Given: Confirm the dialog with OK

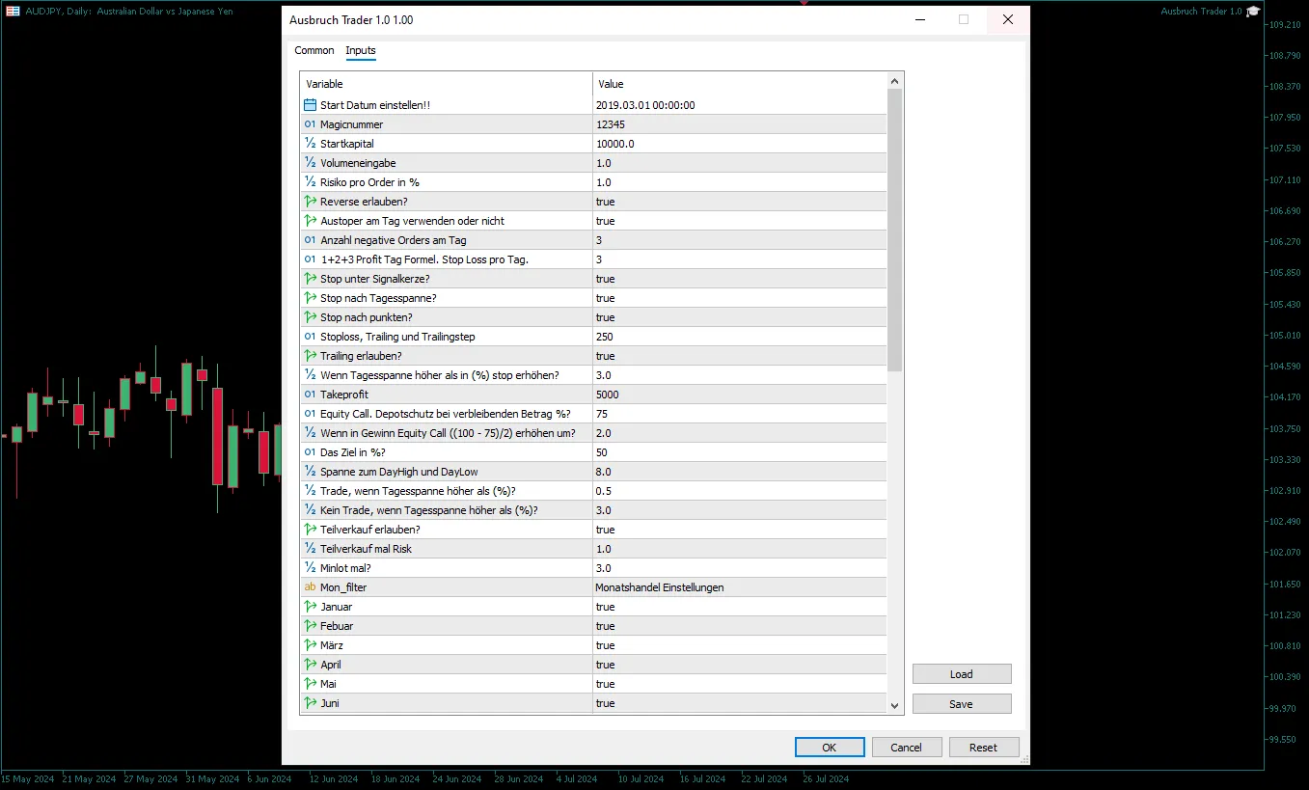Looking at the screenshot, I should click(x=830, y=748).
